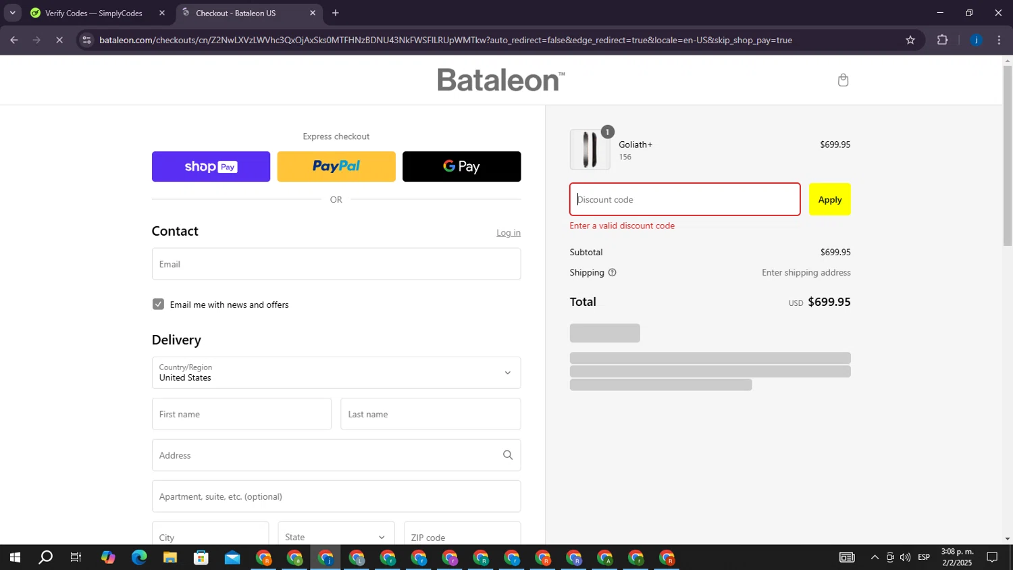Open Microsoft Edge from the taskbar
The width and height of the screenshot is (1013, 570).
click(x=139, y=558)
